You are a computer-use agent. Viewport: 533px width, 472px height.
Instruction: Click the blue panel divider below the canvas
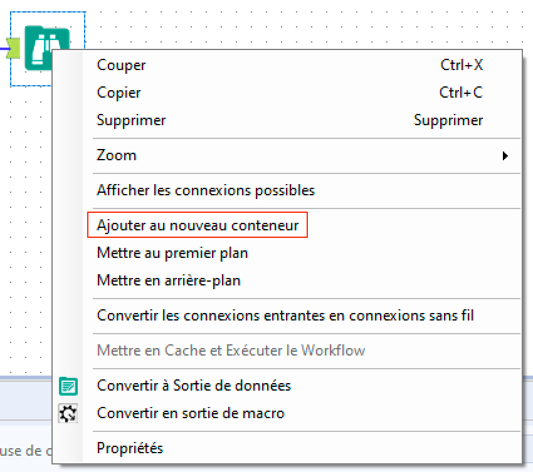point(25,378)
